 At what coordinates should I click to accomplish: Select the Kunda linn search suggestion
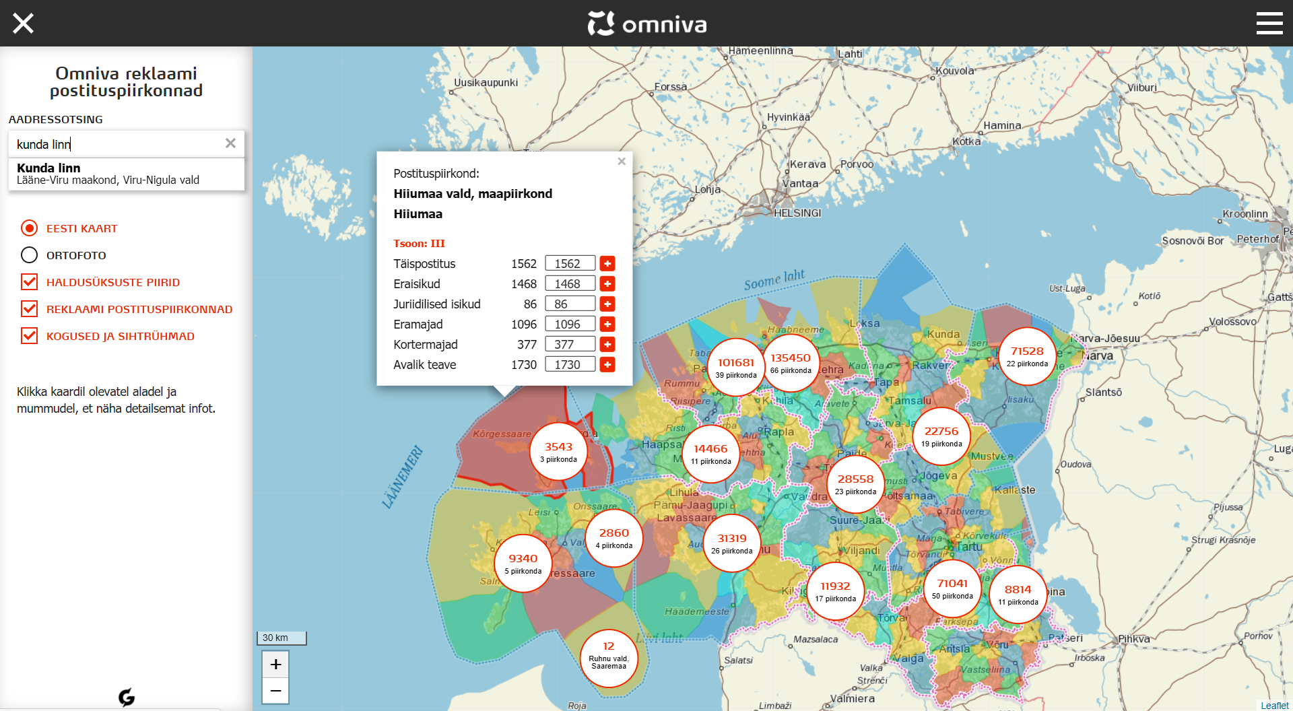(x=127, y=174)
